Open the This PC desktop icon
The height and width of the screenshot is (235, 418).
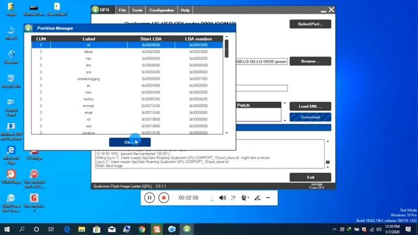[11, 33]
